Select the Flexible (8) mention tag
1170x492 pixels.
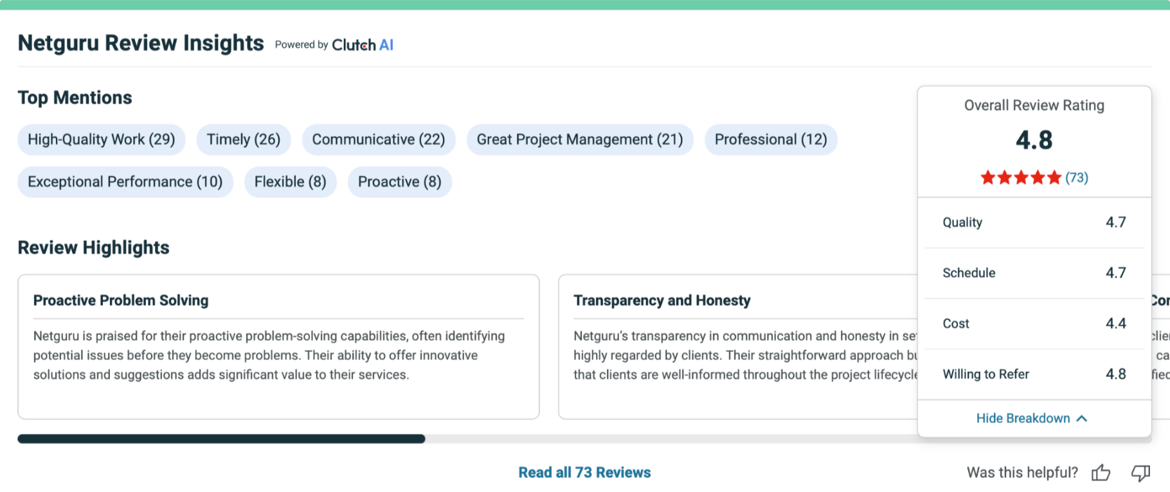pos(291,182)
